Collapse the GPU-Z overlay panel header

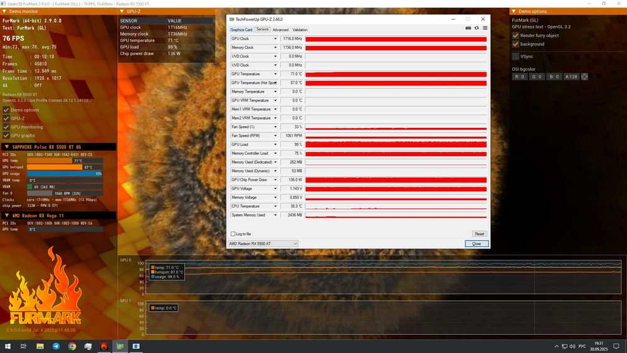(x=122, y=11)
